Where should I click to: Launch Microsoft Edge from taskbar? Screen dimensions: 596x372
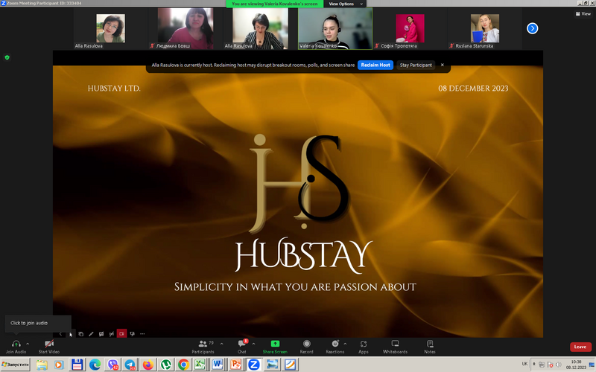95,365
